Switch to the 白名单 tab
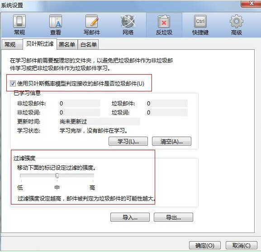Image resolution: width=261 pixels, height=252 pixels. (88, 45)
